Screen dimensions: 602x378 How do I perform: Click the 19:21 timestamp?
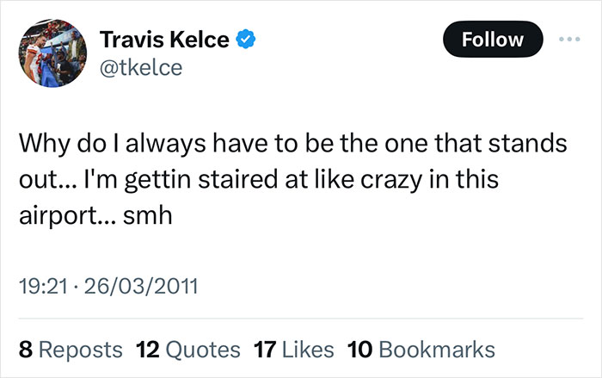(x=38, y=285)
